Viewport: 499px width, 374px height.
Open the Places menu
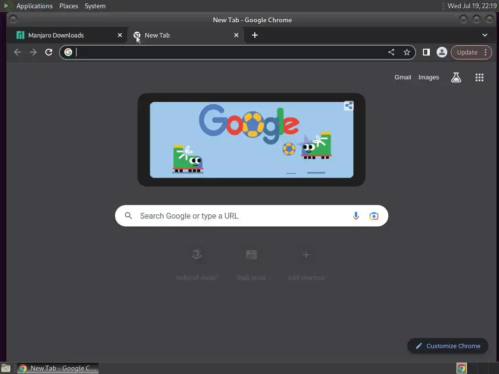[x=69, y=6]
